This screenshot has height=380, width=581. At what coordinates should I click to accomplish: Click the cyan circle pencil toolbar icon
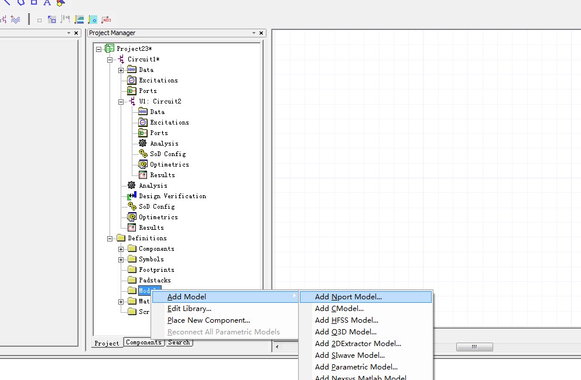pyautogui.click(x=93, y=19)
